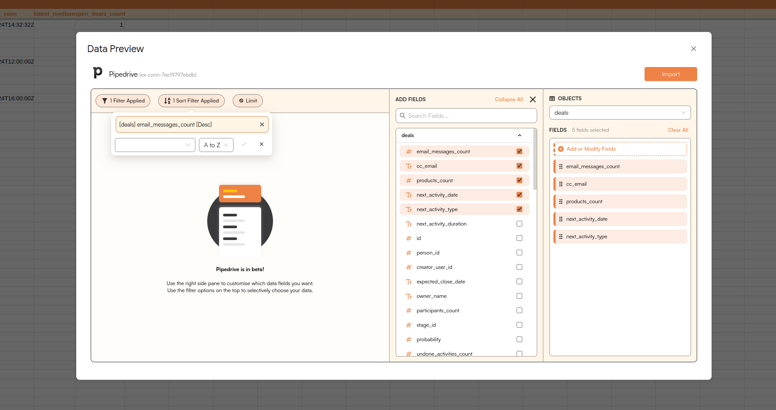Close the Data Preview dialog

[693, 49]
